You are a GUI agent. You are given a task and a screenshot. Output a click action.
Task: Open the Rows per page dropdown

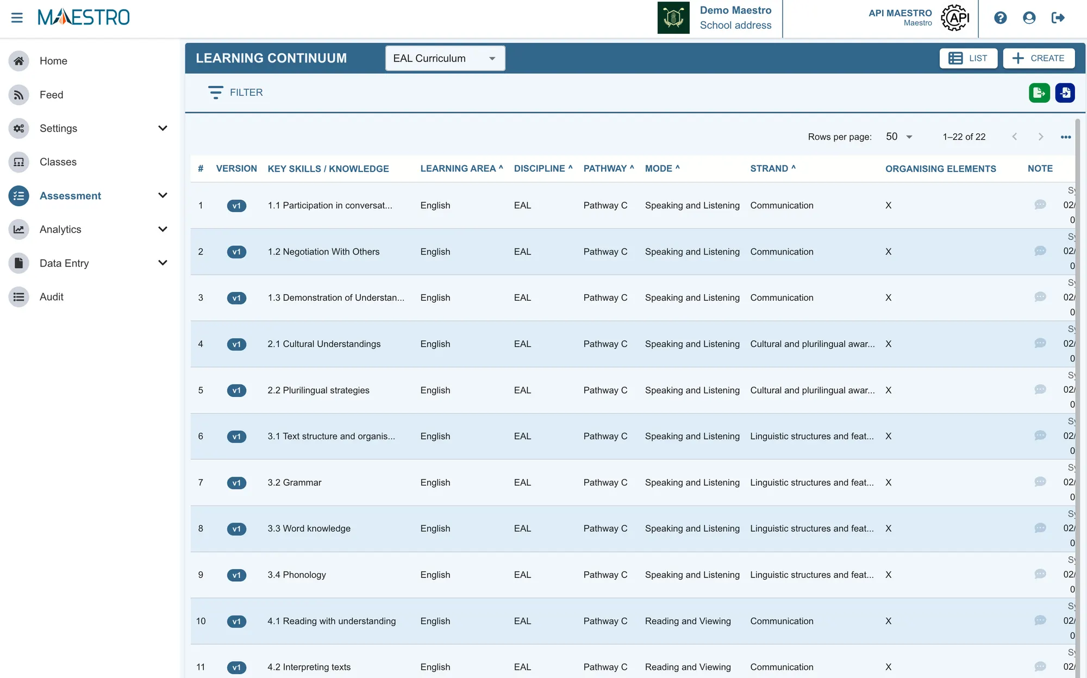(899, 137)
